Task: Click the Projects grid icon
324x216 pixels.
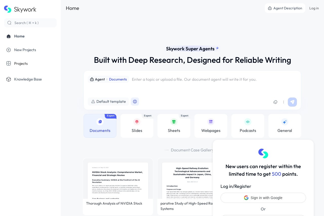Action: pos(9,64)
